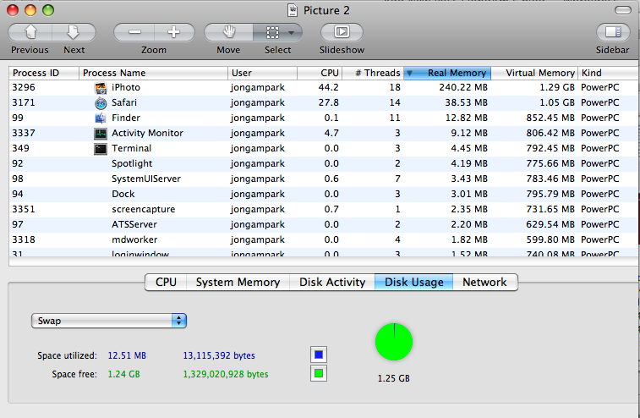Click process ID 3337
640x418 pixels.
point(24,133)
